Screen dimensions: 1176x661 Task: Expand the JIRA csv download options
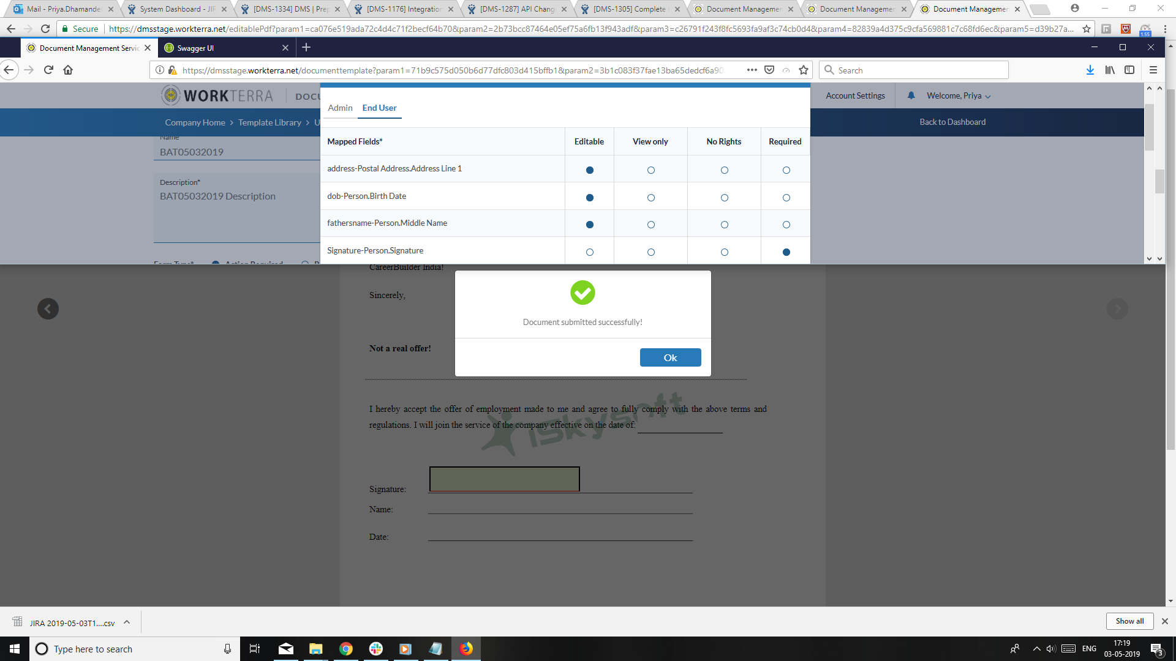(127, 622)
